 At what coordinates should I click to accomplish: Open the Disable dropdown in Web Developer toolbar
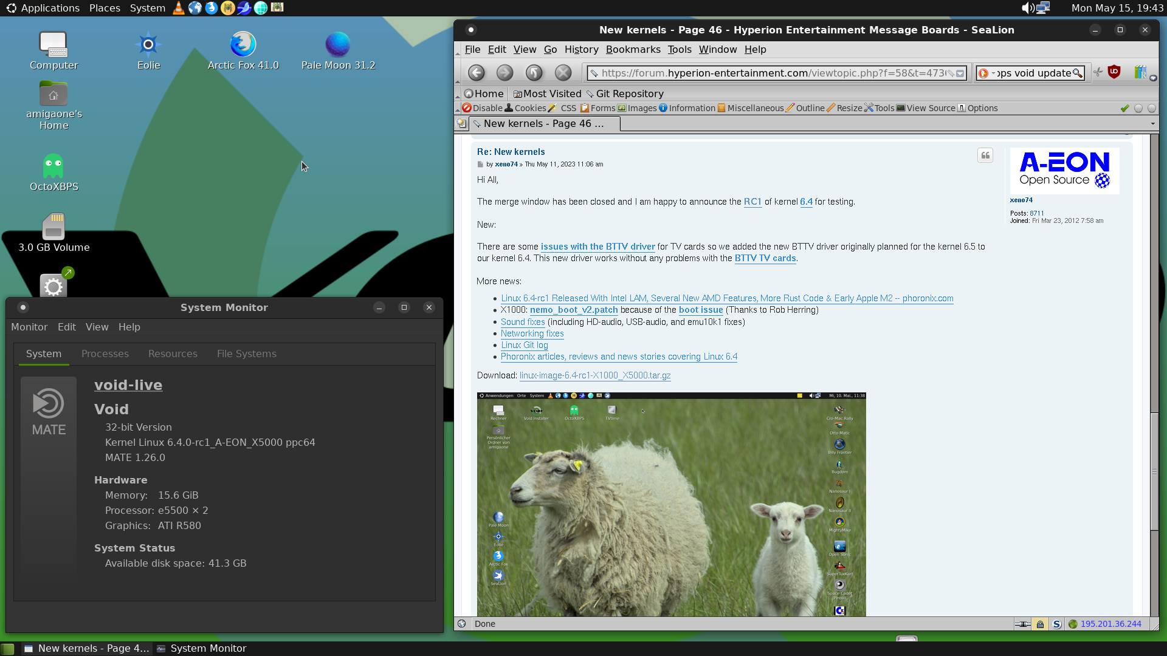483,108
